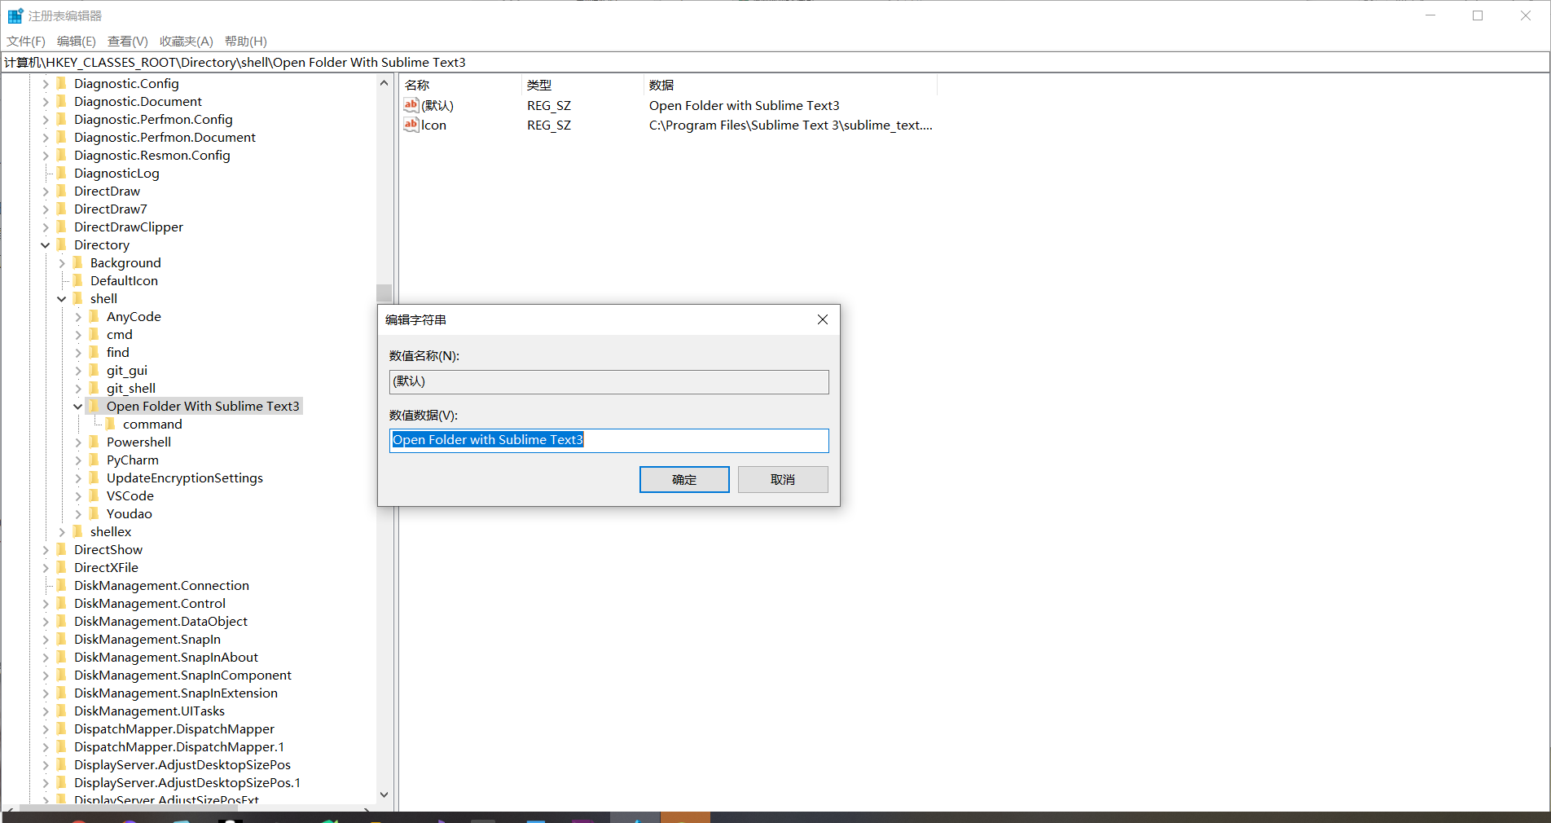
Task: Collapse the shell key
Action: (x=62, y=298)
